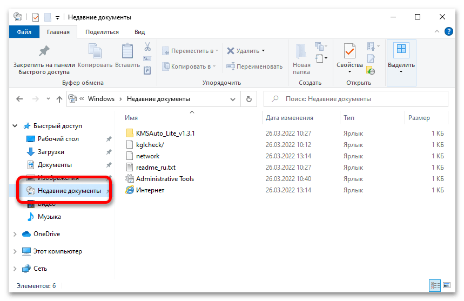This screenshot has width=464, height=301.
Task: Click the New Folder icon
Action: pos(301,52)
